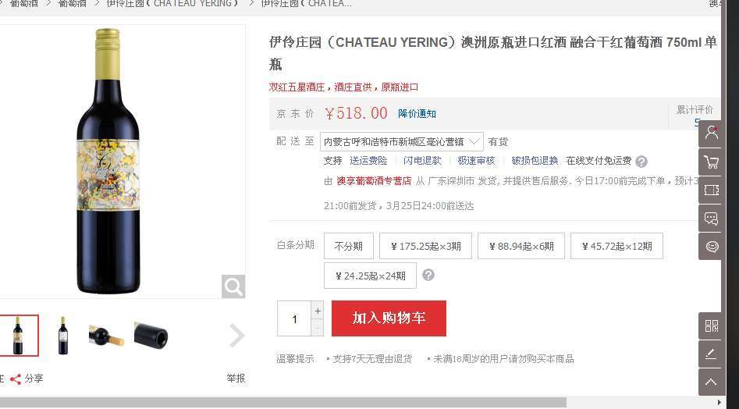Screen dimensions: 739x409
Task: Show next product thumbnails with arrow
Action: [x=236, y=336]
